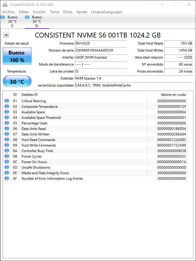Click the Modo de transferencia field
This screenshot has width=196, height=261.
point(101,64)
